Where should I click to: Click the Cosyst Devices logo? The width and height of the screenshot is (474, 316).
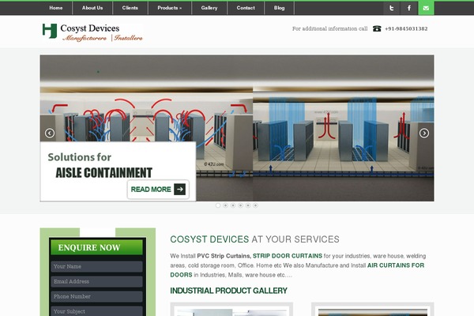92,32
